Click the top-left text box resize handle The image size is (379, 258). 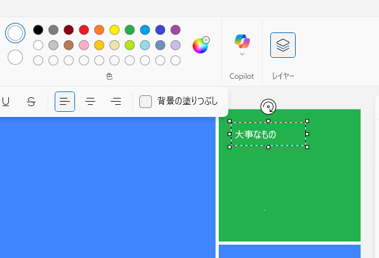(x=230, y=121)
